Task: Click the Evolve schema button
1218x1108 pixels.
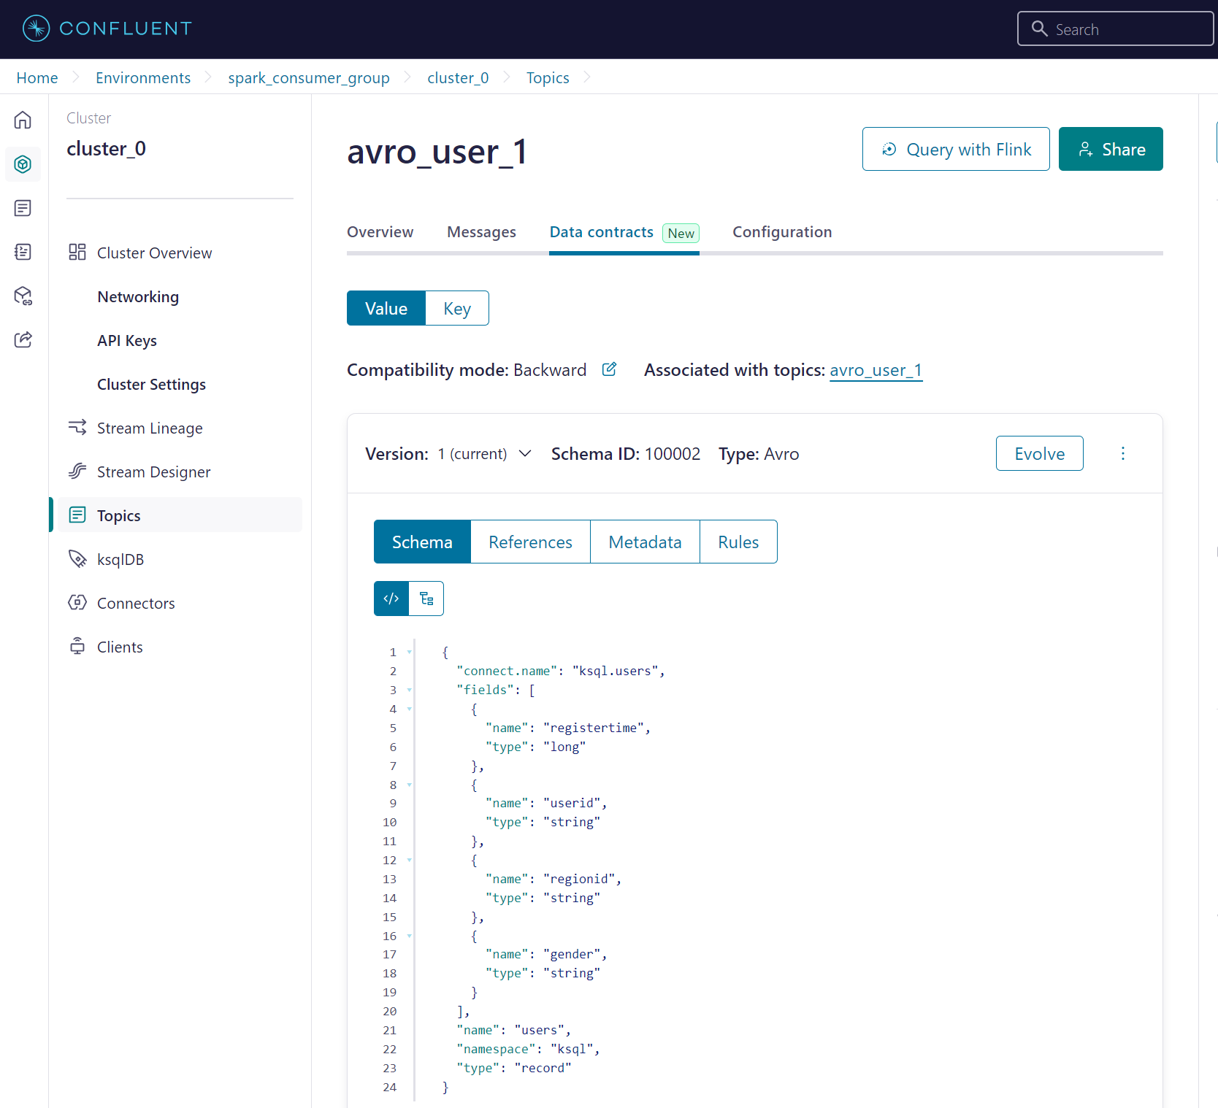Action: pos(1040,453)
